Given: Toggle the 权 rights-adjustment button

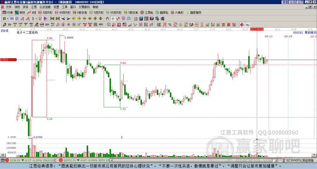Looking at the screenshot, I should 40,19.
